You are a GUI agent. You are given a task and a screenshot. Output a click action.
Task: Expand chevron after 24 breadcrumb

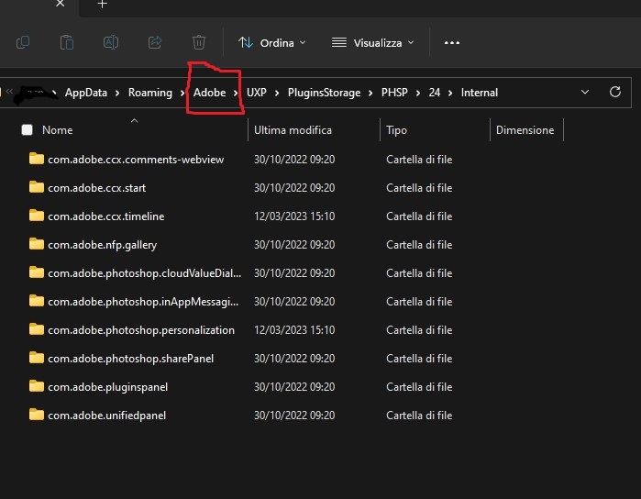450,94
